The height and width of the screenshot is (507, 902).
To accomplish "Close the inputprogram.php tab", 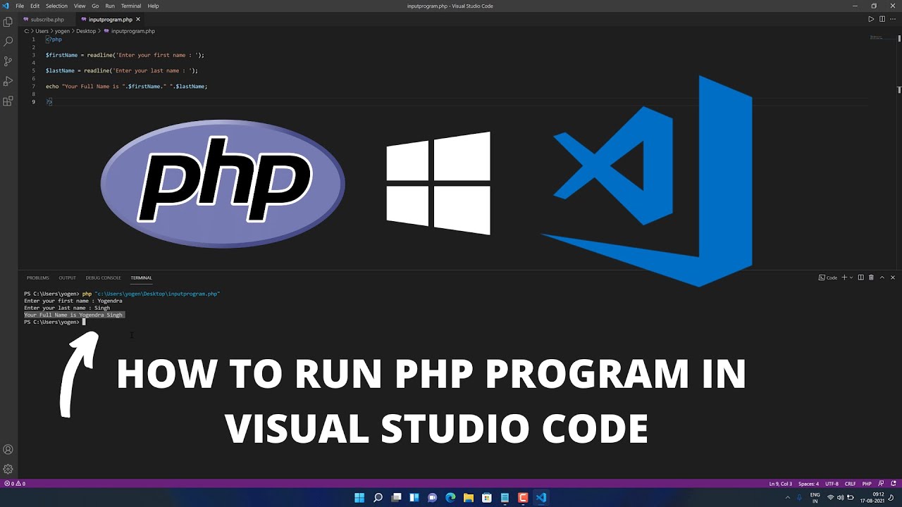I will pos(138,20).
